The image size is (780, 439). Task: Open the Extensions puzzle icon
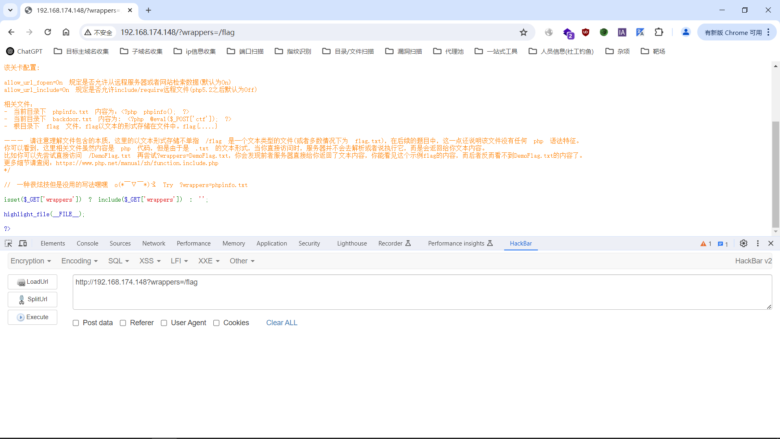point(659,32)
